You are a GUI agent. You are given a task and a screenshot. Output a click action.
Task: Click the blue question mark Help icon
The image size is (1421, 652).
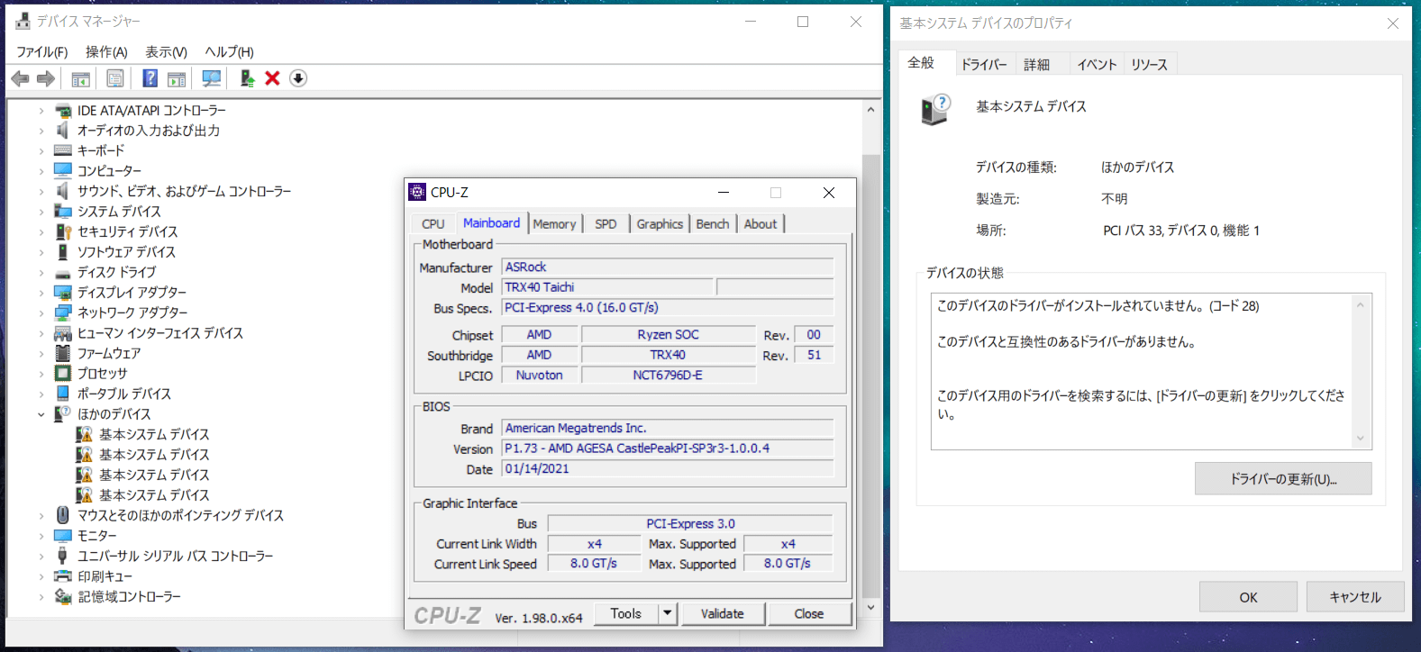click(x=150, y=78)
